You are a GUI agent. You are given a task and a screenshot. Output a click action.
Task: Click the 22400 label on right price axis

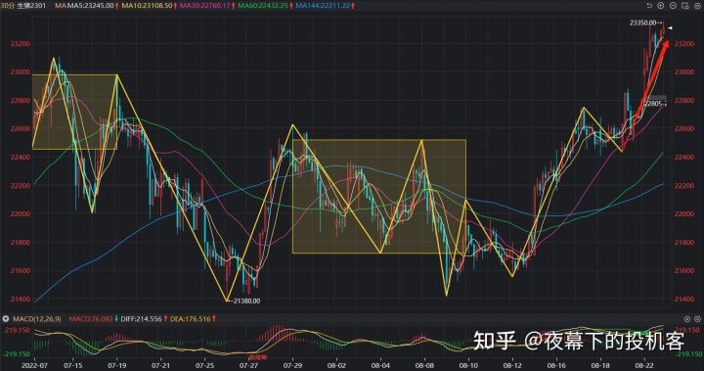click(684, 157)
